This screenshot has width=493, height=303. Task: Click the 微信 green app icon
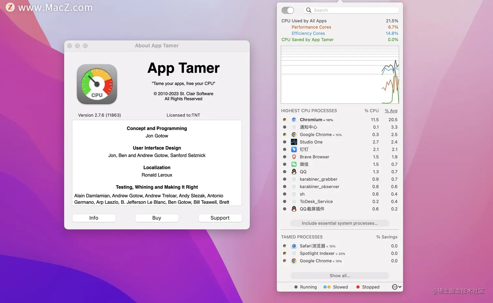(294, 164)
